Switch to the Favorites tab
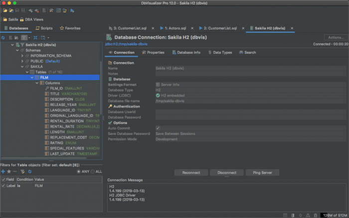Image resolution: width=349 pixels, height=218 pixels. 70,28
